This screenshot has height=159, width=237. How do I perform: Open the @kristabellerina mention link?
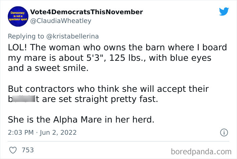72,36
